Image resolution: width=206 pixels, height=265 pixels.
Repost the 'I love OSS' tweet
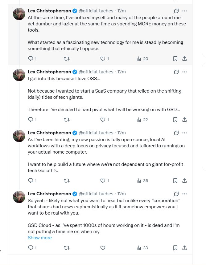click(x=67, y=120)
